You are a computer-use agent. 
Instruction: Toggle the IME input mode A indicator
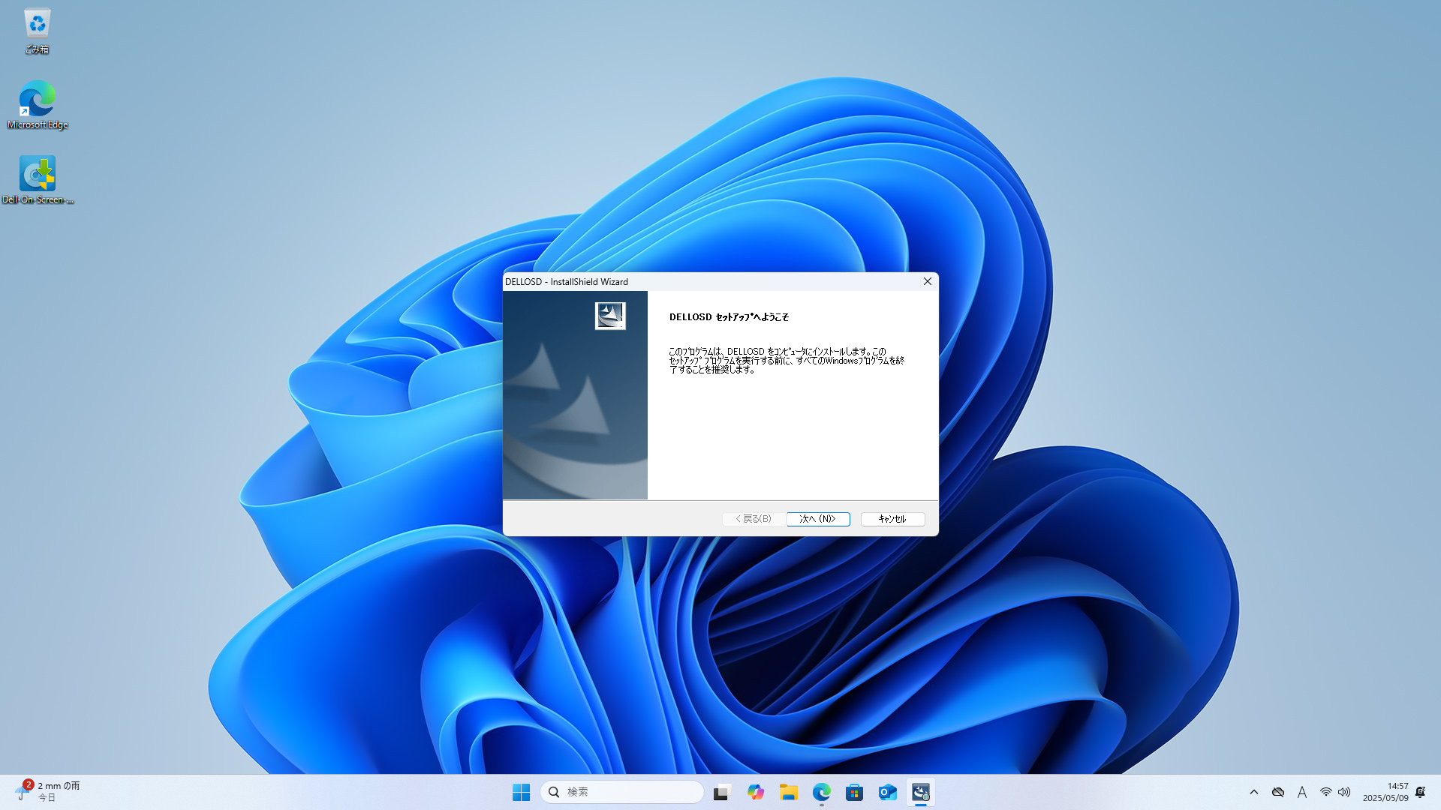pyautogui.click(x=1302, y=792)
